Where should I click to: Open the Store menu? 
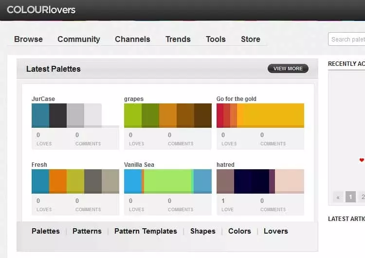point(250,39)
